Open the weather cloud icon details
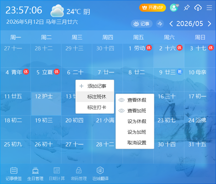The width and height of the screenshot is (216, 184). click(x=57, y=11)
